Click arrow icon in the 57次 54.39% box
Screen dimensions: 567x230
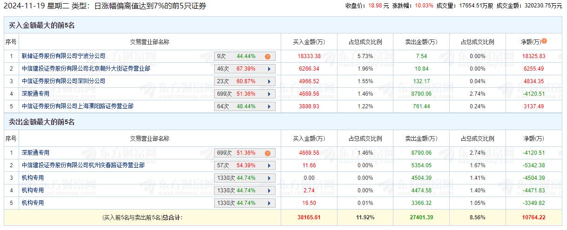pos(269,165)
